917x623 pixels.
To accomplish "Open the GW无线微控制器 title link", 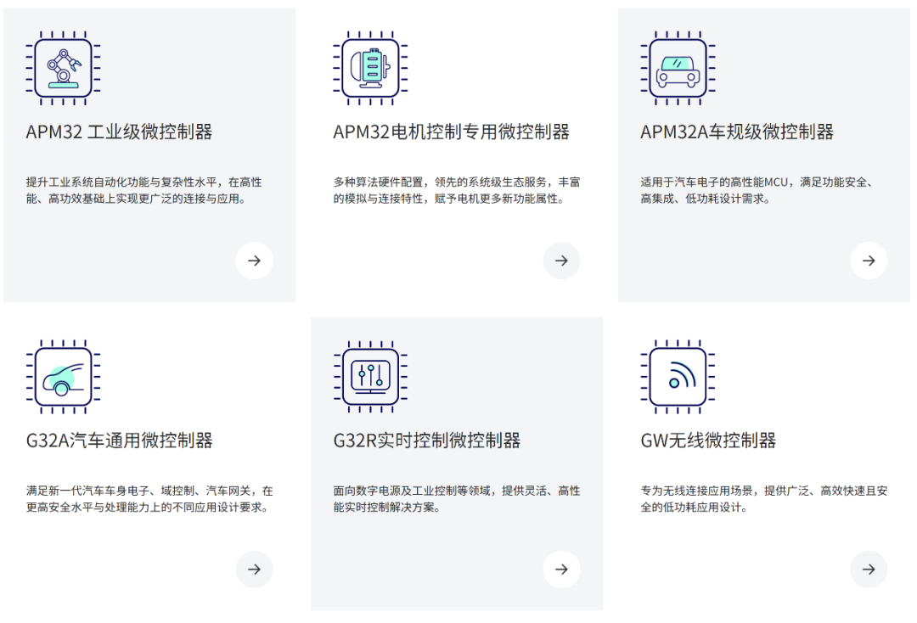I will click(709, 441).
